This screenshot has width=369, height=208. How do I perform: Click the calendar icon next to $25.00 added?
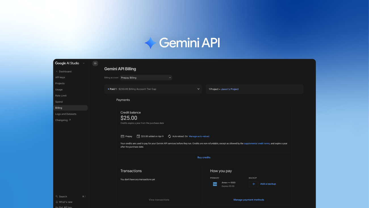[x=139, y=136]
